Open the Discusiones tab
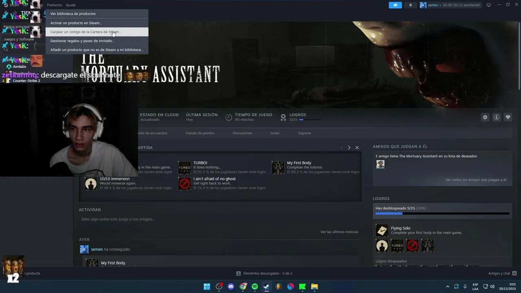521x293 pixels. [242, 133]
